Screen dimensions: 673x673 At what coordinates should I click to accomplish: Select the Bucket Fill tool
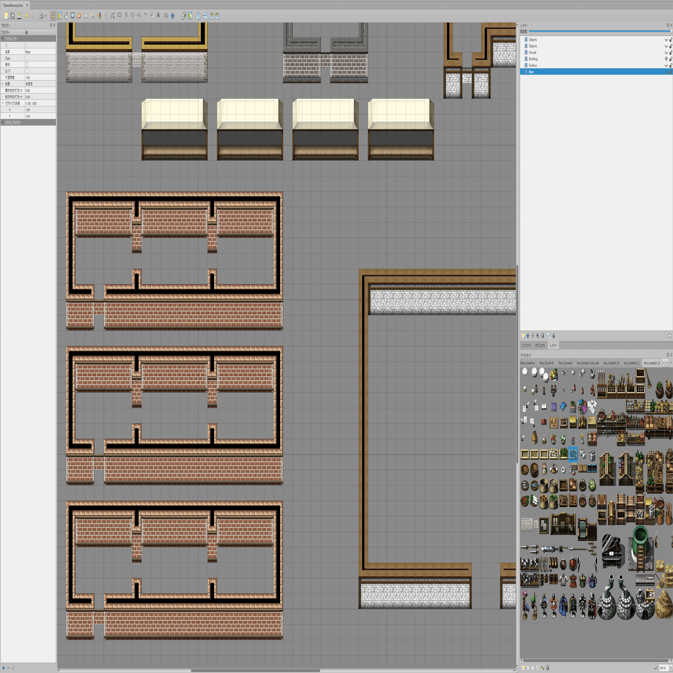(66, 16)
